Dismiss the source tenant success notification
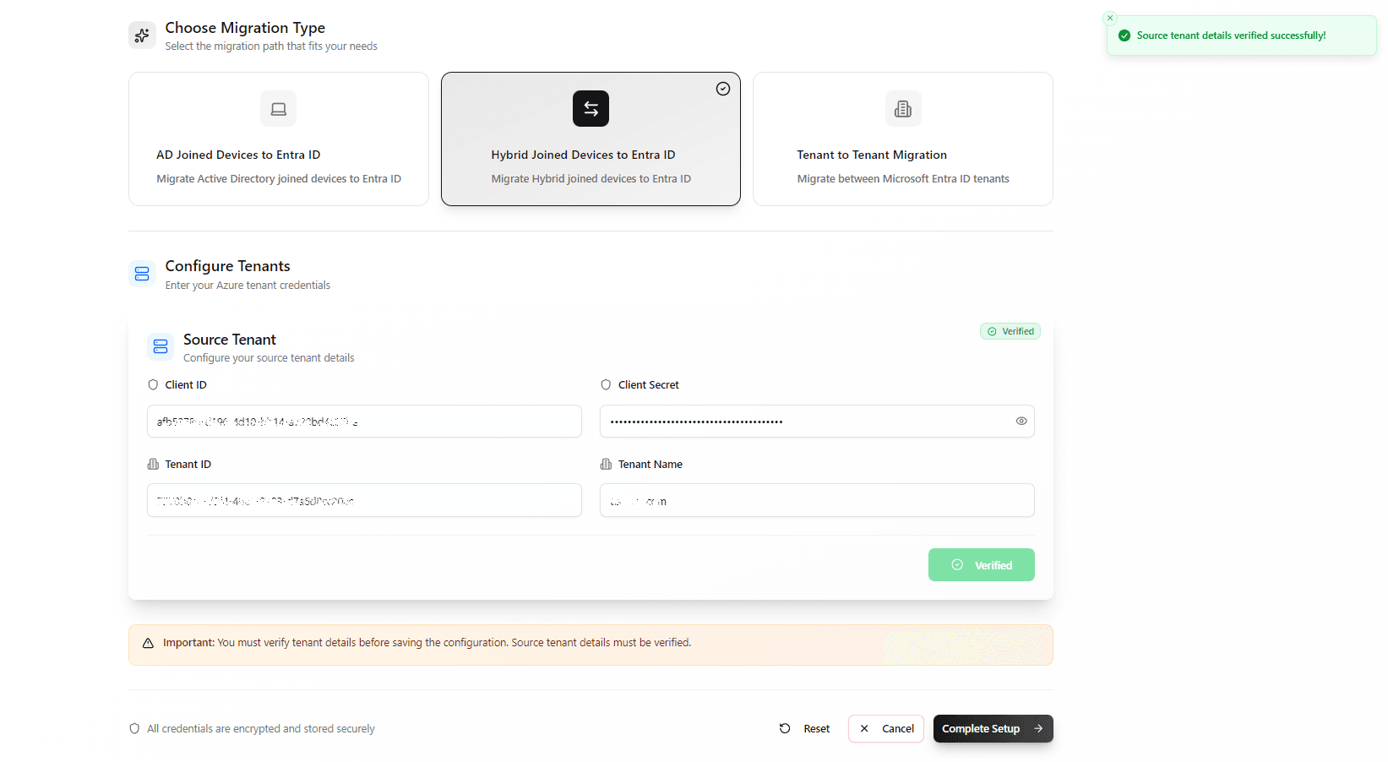The image size is (1388, 762). click(1109, 17)
